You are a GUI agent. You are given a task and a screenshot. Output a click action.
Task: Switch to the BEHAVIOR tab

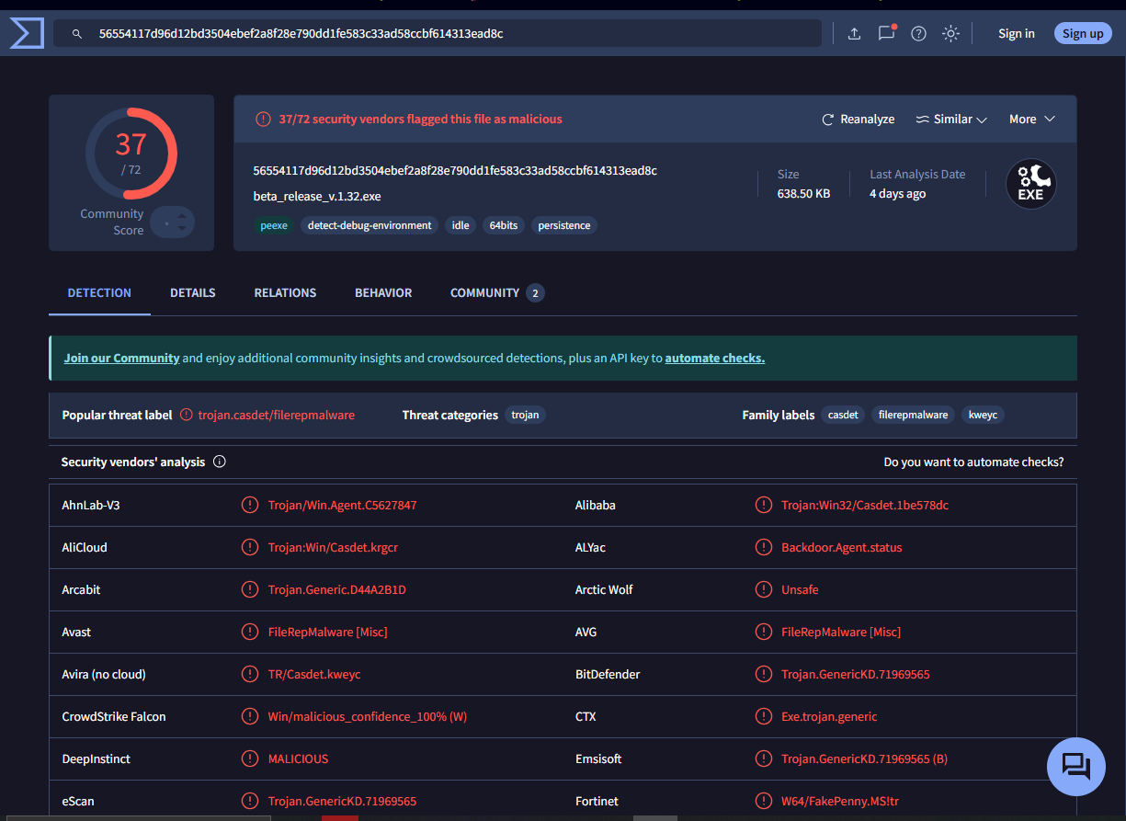click(383, 293)
